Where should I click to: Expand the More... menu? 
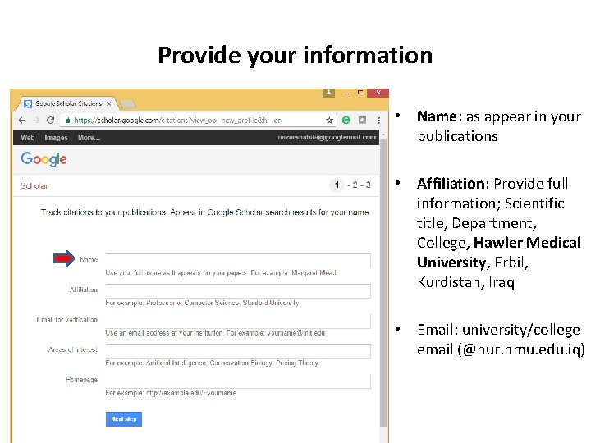pos(89,138)
